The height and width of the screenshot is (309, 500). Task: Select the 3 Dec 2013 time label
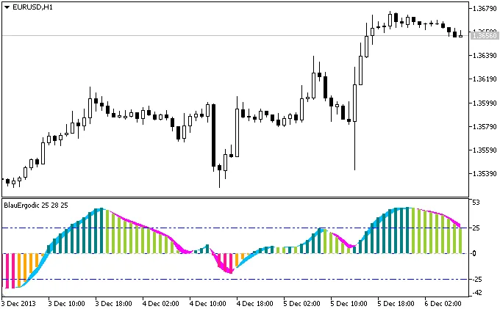click(18, 302)
